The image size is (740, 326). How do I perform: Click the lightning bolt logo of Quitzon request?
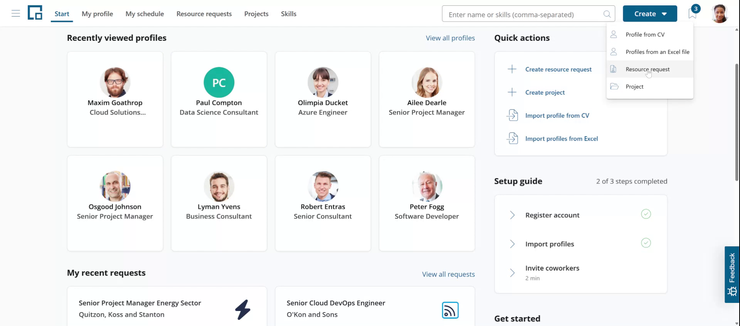click(243, 309)
